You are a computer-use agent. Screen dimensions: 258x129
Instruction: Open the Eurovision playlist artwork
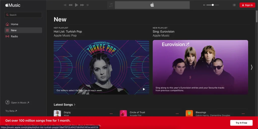pyautogui.click(x=200, y=67)
